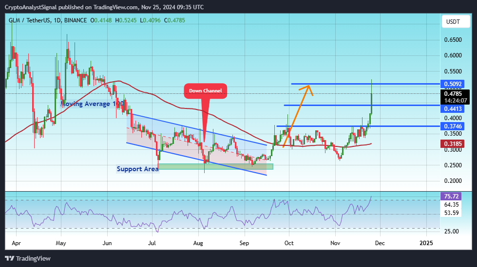Click the RSI 25.00 level label

452,231
